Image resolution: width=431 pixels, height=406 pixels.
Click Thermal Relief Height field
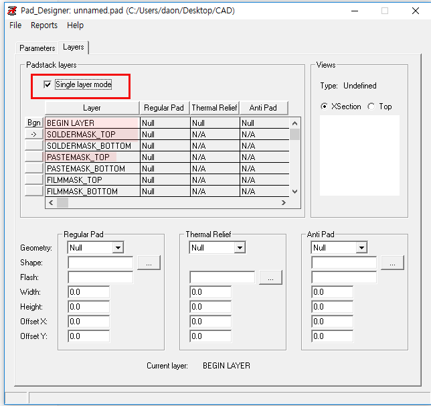(x=210, y=307)
